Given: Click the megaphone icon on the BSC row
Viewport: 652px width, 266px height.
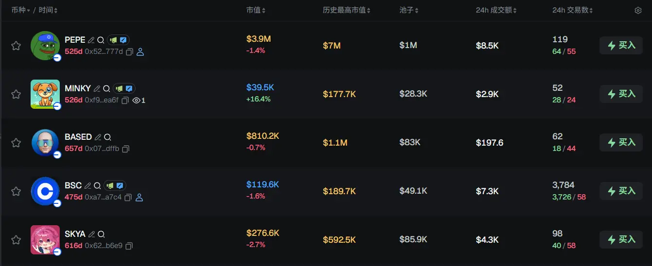Looking at the screenshot, I should coord(110,186).
